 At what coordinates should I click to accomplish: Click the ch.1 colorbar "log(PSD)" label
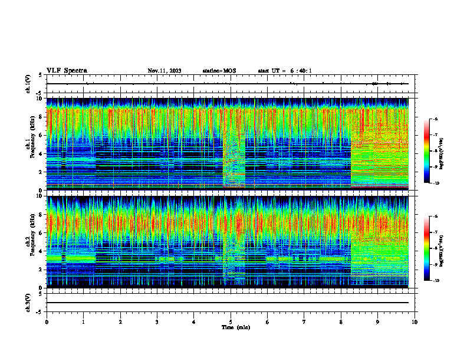point(442,154)
